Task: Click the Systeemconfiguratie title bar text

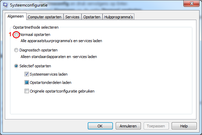Action: 29,5
